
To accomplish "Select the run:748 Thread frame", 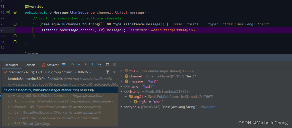I will (x=60, y=124).
